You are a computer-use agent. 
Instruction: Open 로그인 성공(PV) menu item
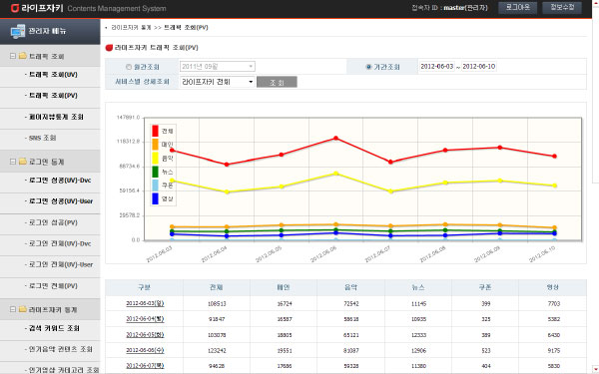(x=53, y=222)
